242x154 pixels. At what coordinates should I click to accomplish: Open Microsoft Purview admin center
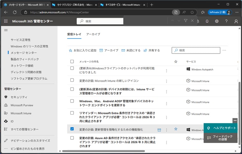[x=22, y=105]
